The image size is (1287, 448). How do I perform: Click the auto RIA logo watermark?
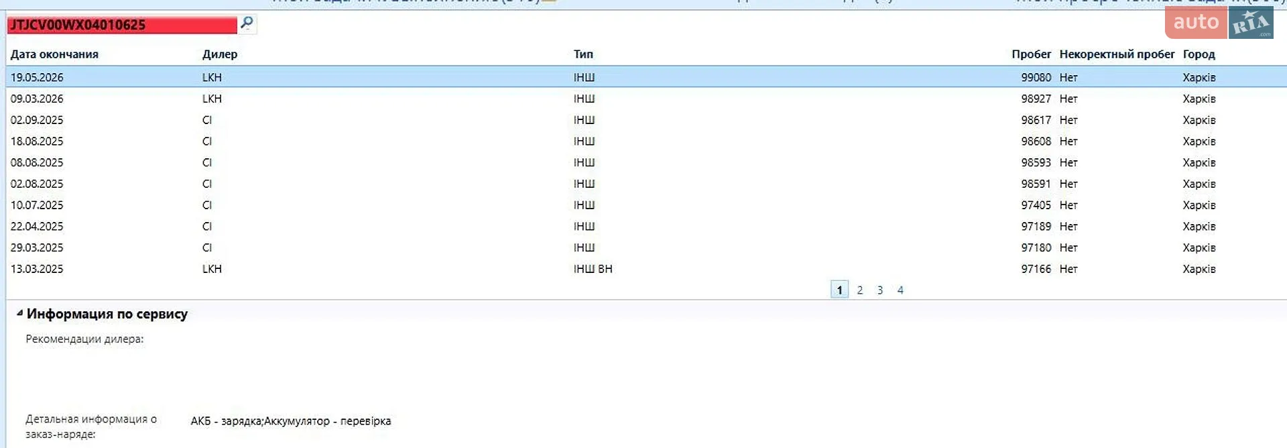pos(1219,23)
